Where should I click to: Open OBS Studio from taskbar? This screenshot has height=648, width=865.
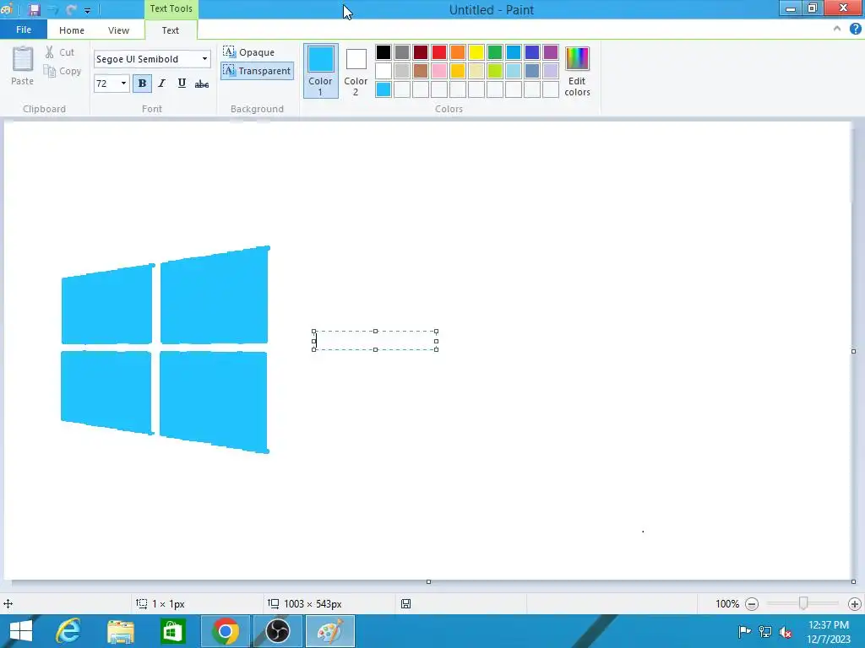tap(277, 631)
